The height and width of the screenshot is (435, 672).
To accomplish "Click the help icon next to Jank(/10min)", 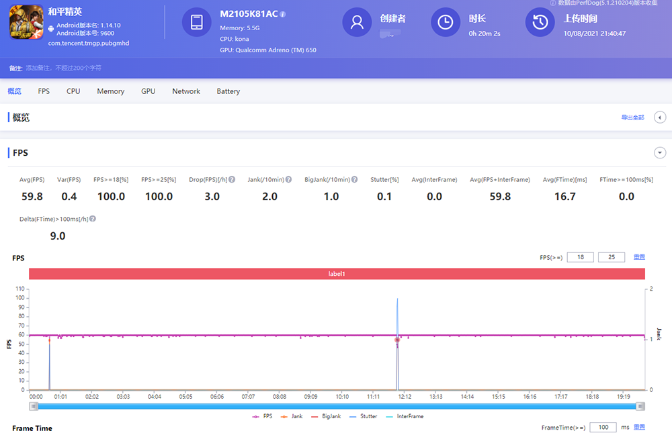I will 289,179.
